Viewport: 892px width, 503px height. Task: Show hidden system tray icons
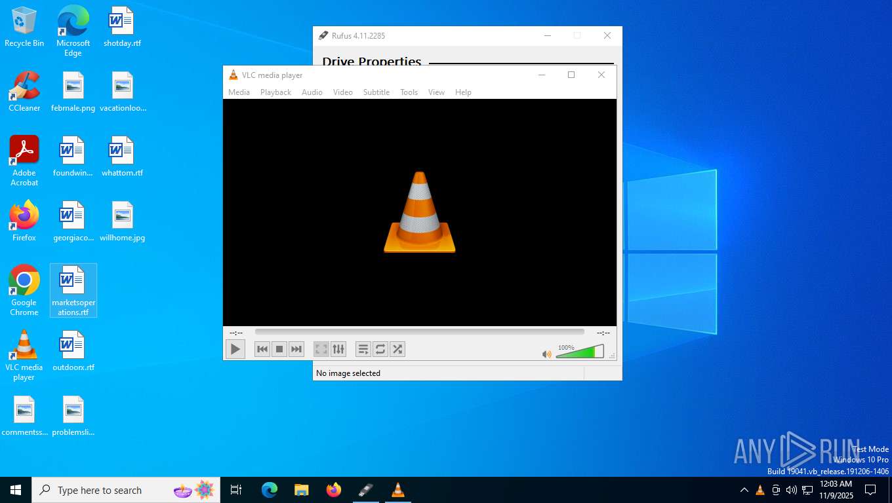pos(744,490)
